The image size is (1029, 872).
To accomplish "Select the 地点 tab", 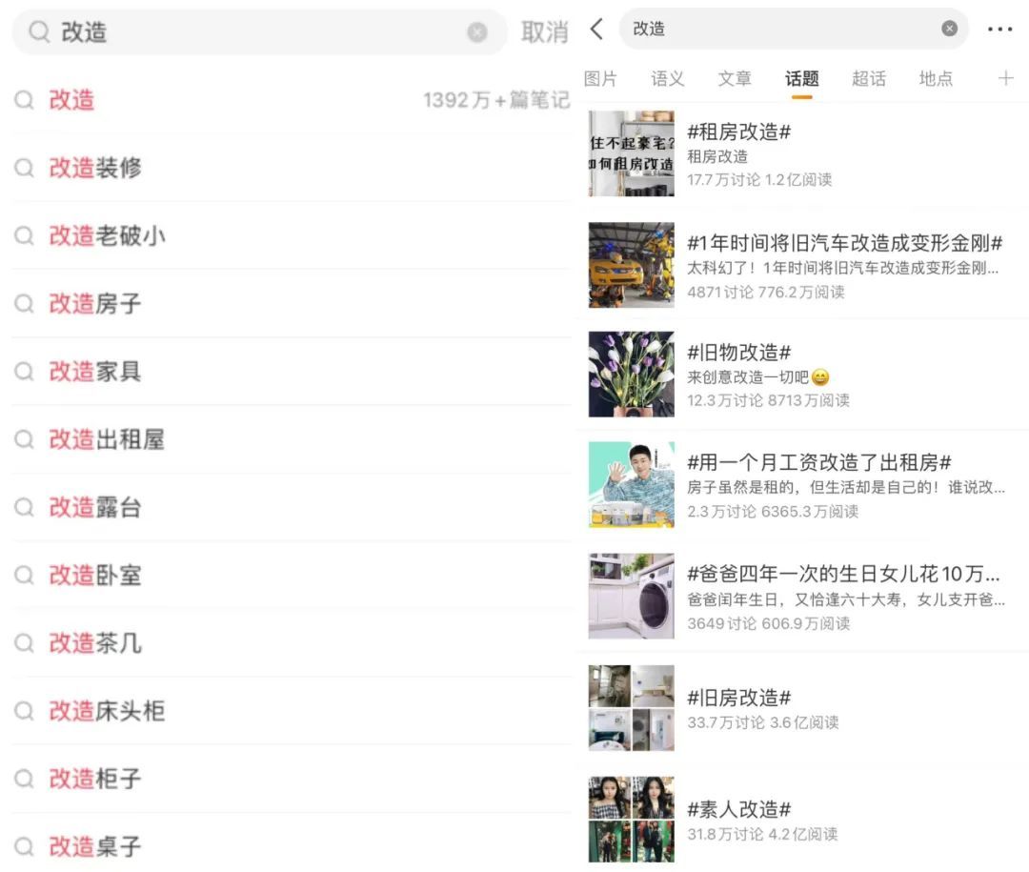I will click(936, 79).
